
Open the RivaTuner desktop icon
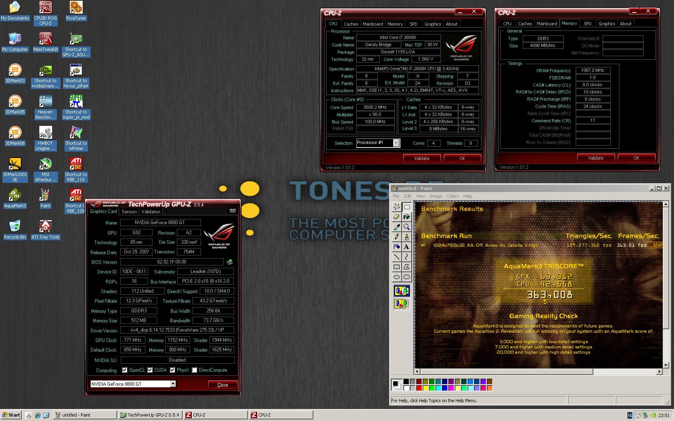point(76,11)
